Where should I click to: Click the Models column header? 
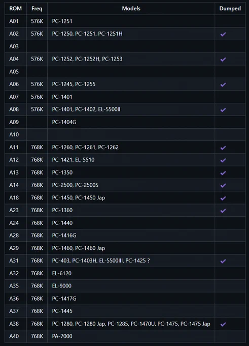click(131, 8)
